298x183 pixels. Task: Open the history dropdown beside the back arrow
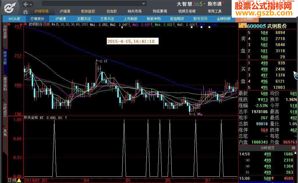click(x=31, y=4)
